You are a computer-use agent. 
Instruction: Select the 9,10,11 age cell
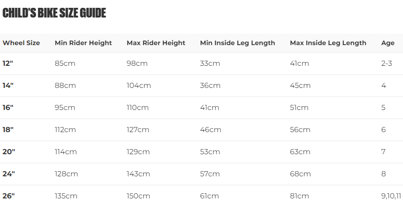391,196
